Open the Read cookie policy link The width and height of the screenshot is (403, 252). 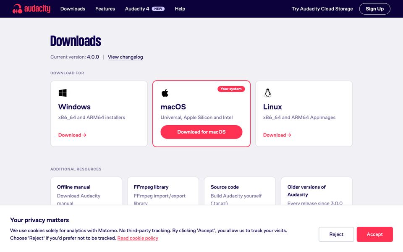(138, 238)
